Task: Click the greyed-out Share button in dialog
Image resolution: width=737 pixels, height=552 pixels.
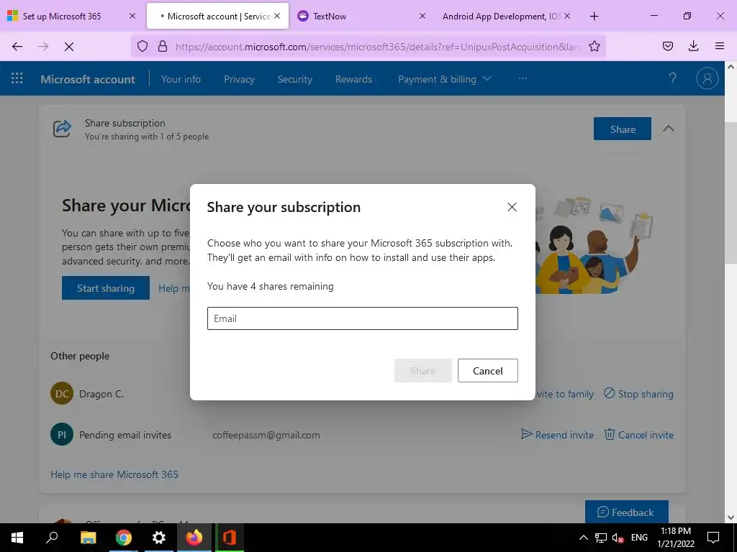Action: tap(423, 370)
